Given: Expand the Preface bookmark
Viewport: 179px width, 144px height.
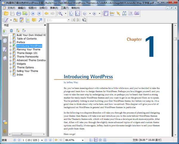Looking at the screenshot, I should (10, 42).
